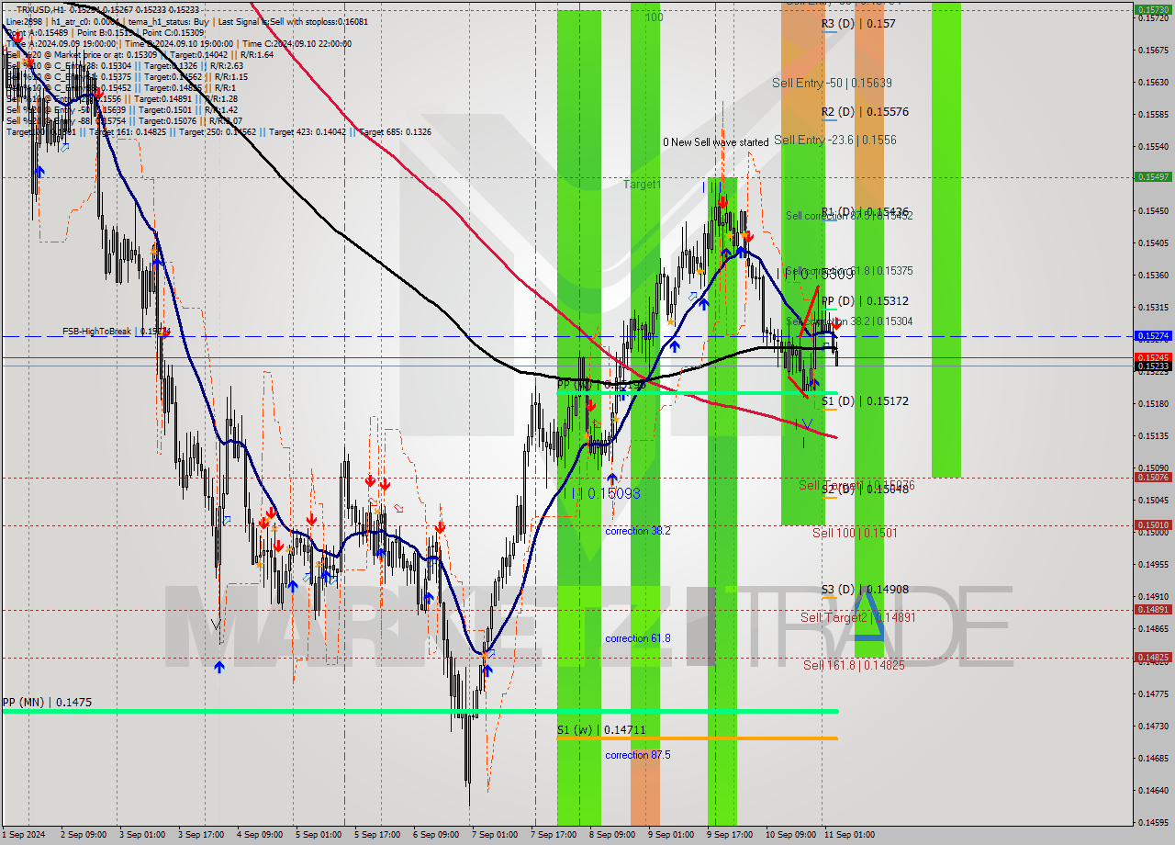Click the red 0.15245 price tag
Screen dimensions: 1175x845
coord(1153,357)
